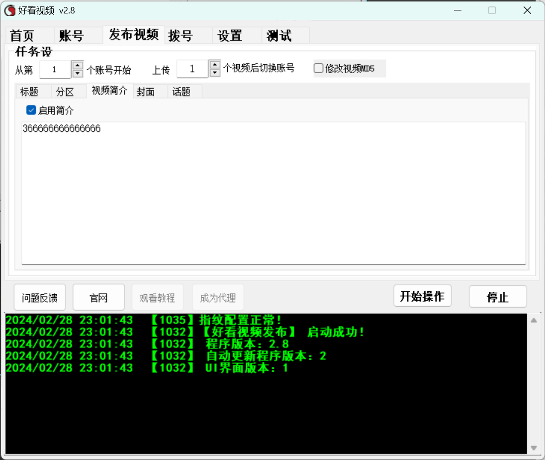Click the 指纹配置正常 log line
The width and height of the screenshot is (545, 460).
click(144, 320)
